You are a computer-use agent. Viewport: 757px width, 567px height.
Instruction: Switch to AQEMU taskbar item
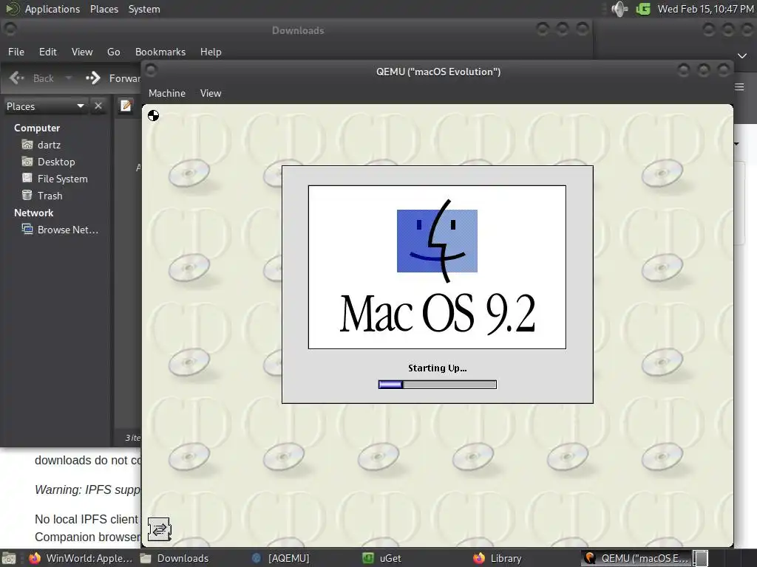280,558
